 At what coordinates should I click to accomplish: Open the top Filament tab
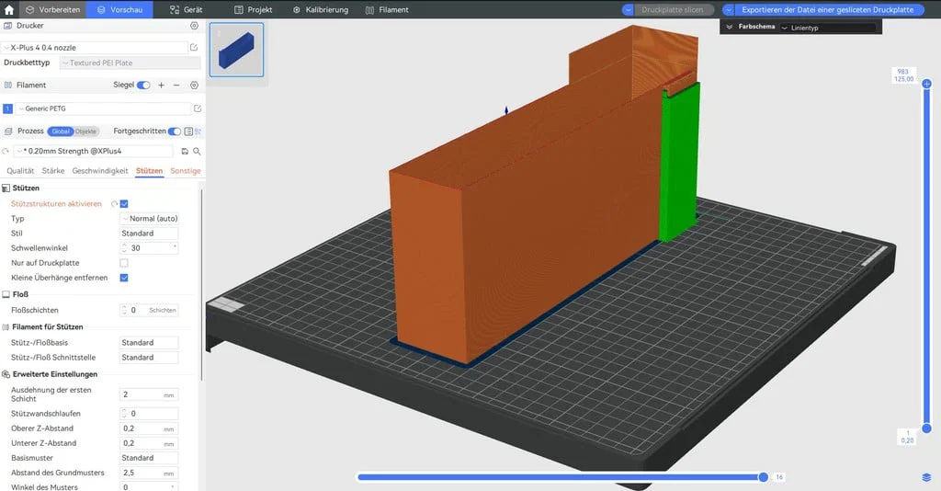387,9
